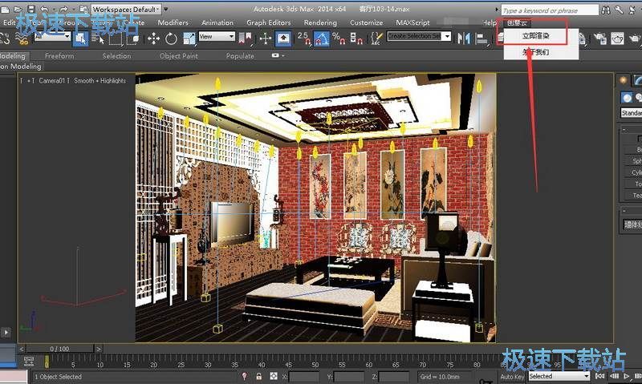This screenshot has height=384, width=642.
Task: Open the Workspace: Default dropdown
Action: coord(126,10)
